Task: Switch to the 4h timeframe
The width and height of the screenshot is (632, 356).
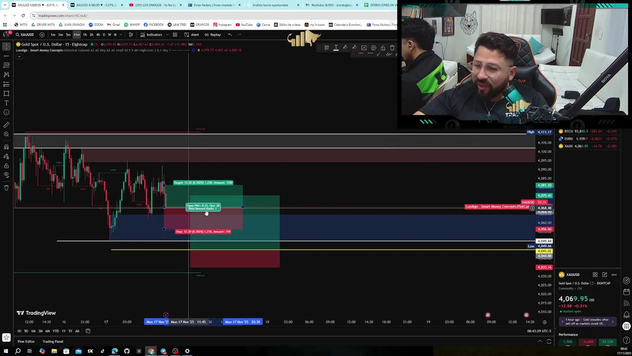Action: tap(98, 35)
